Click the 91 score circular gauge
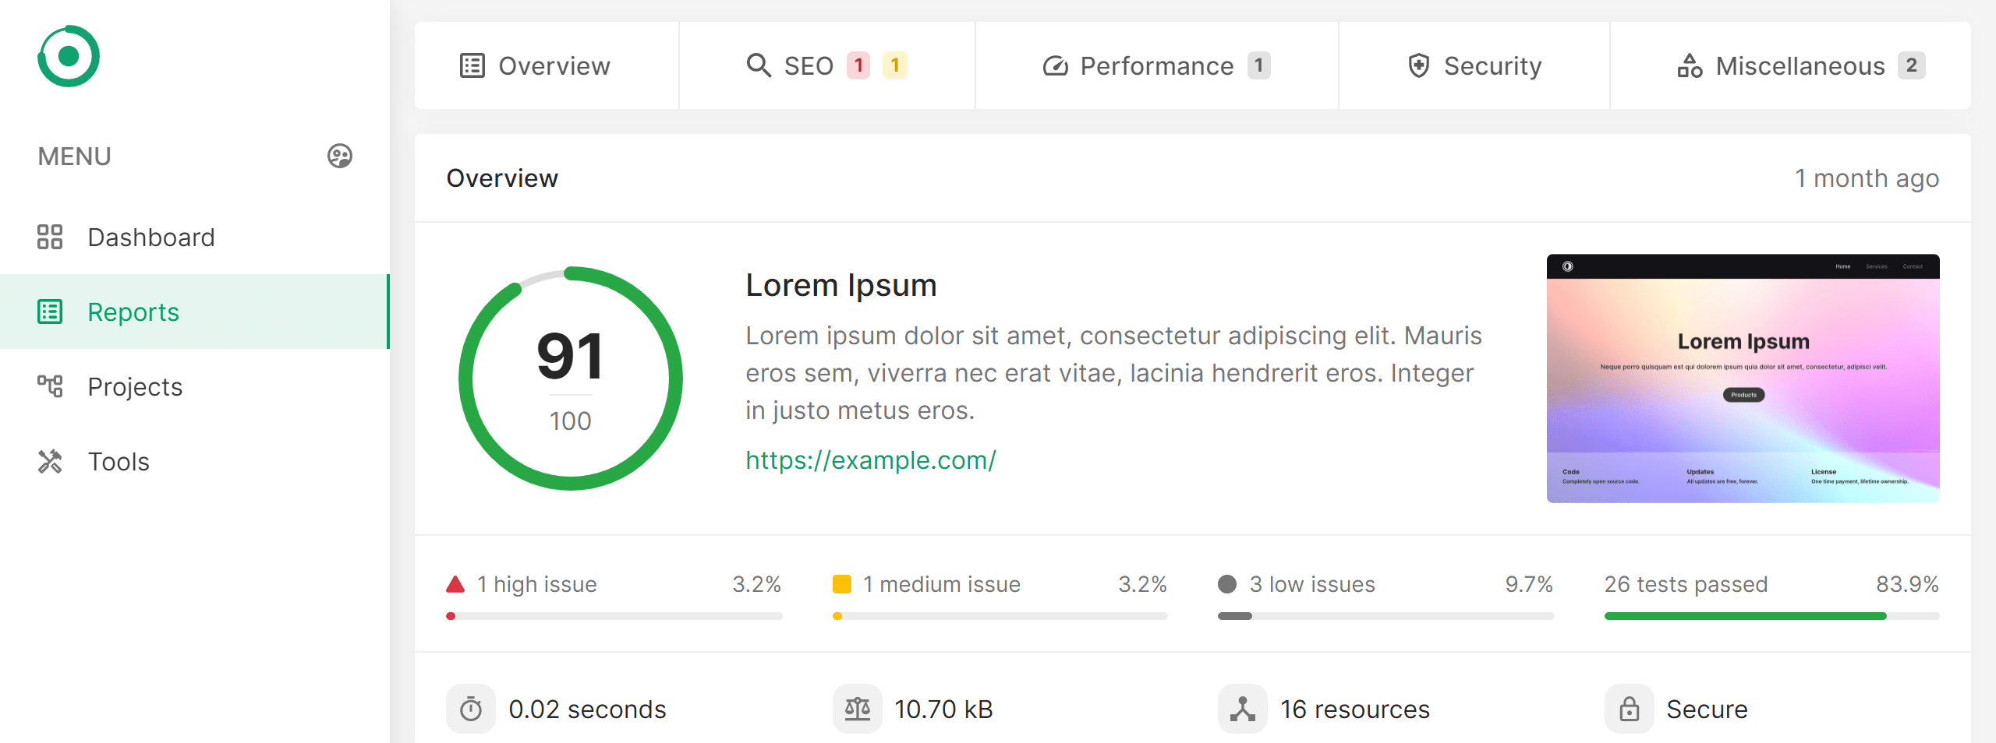Image resolution: width=1996 pixels, height=743 pixels. pyautogui.click(x=571, y=379)
